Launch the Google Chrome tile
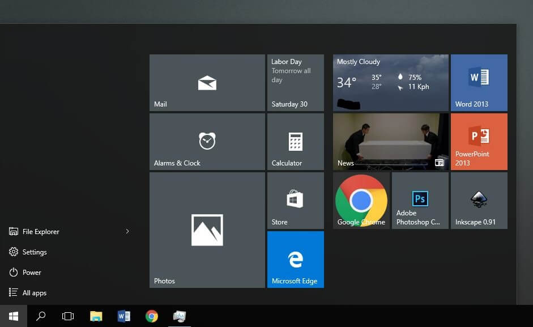Screen dimensions: 533x327 point(361,201)
